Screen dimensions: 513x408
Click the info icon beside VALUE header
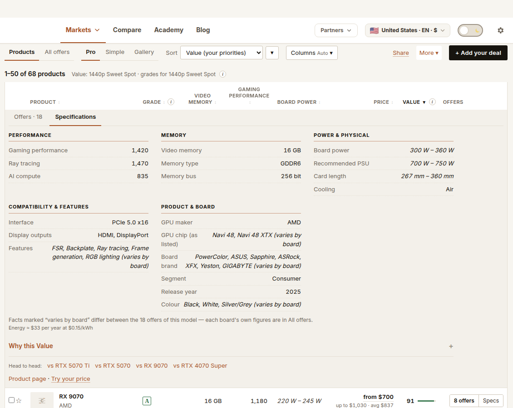coord(432,102)
